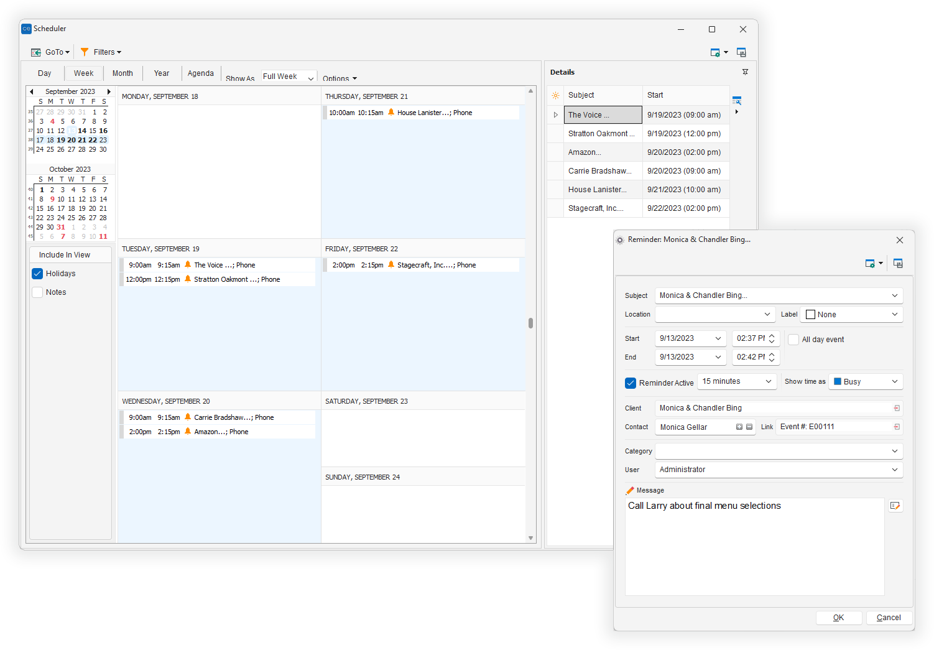The height and width of the screenshot is (650, 934).
Task: Click the minus icon in Contact field
Action: [x=749, y=427]
